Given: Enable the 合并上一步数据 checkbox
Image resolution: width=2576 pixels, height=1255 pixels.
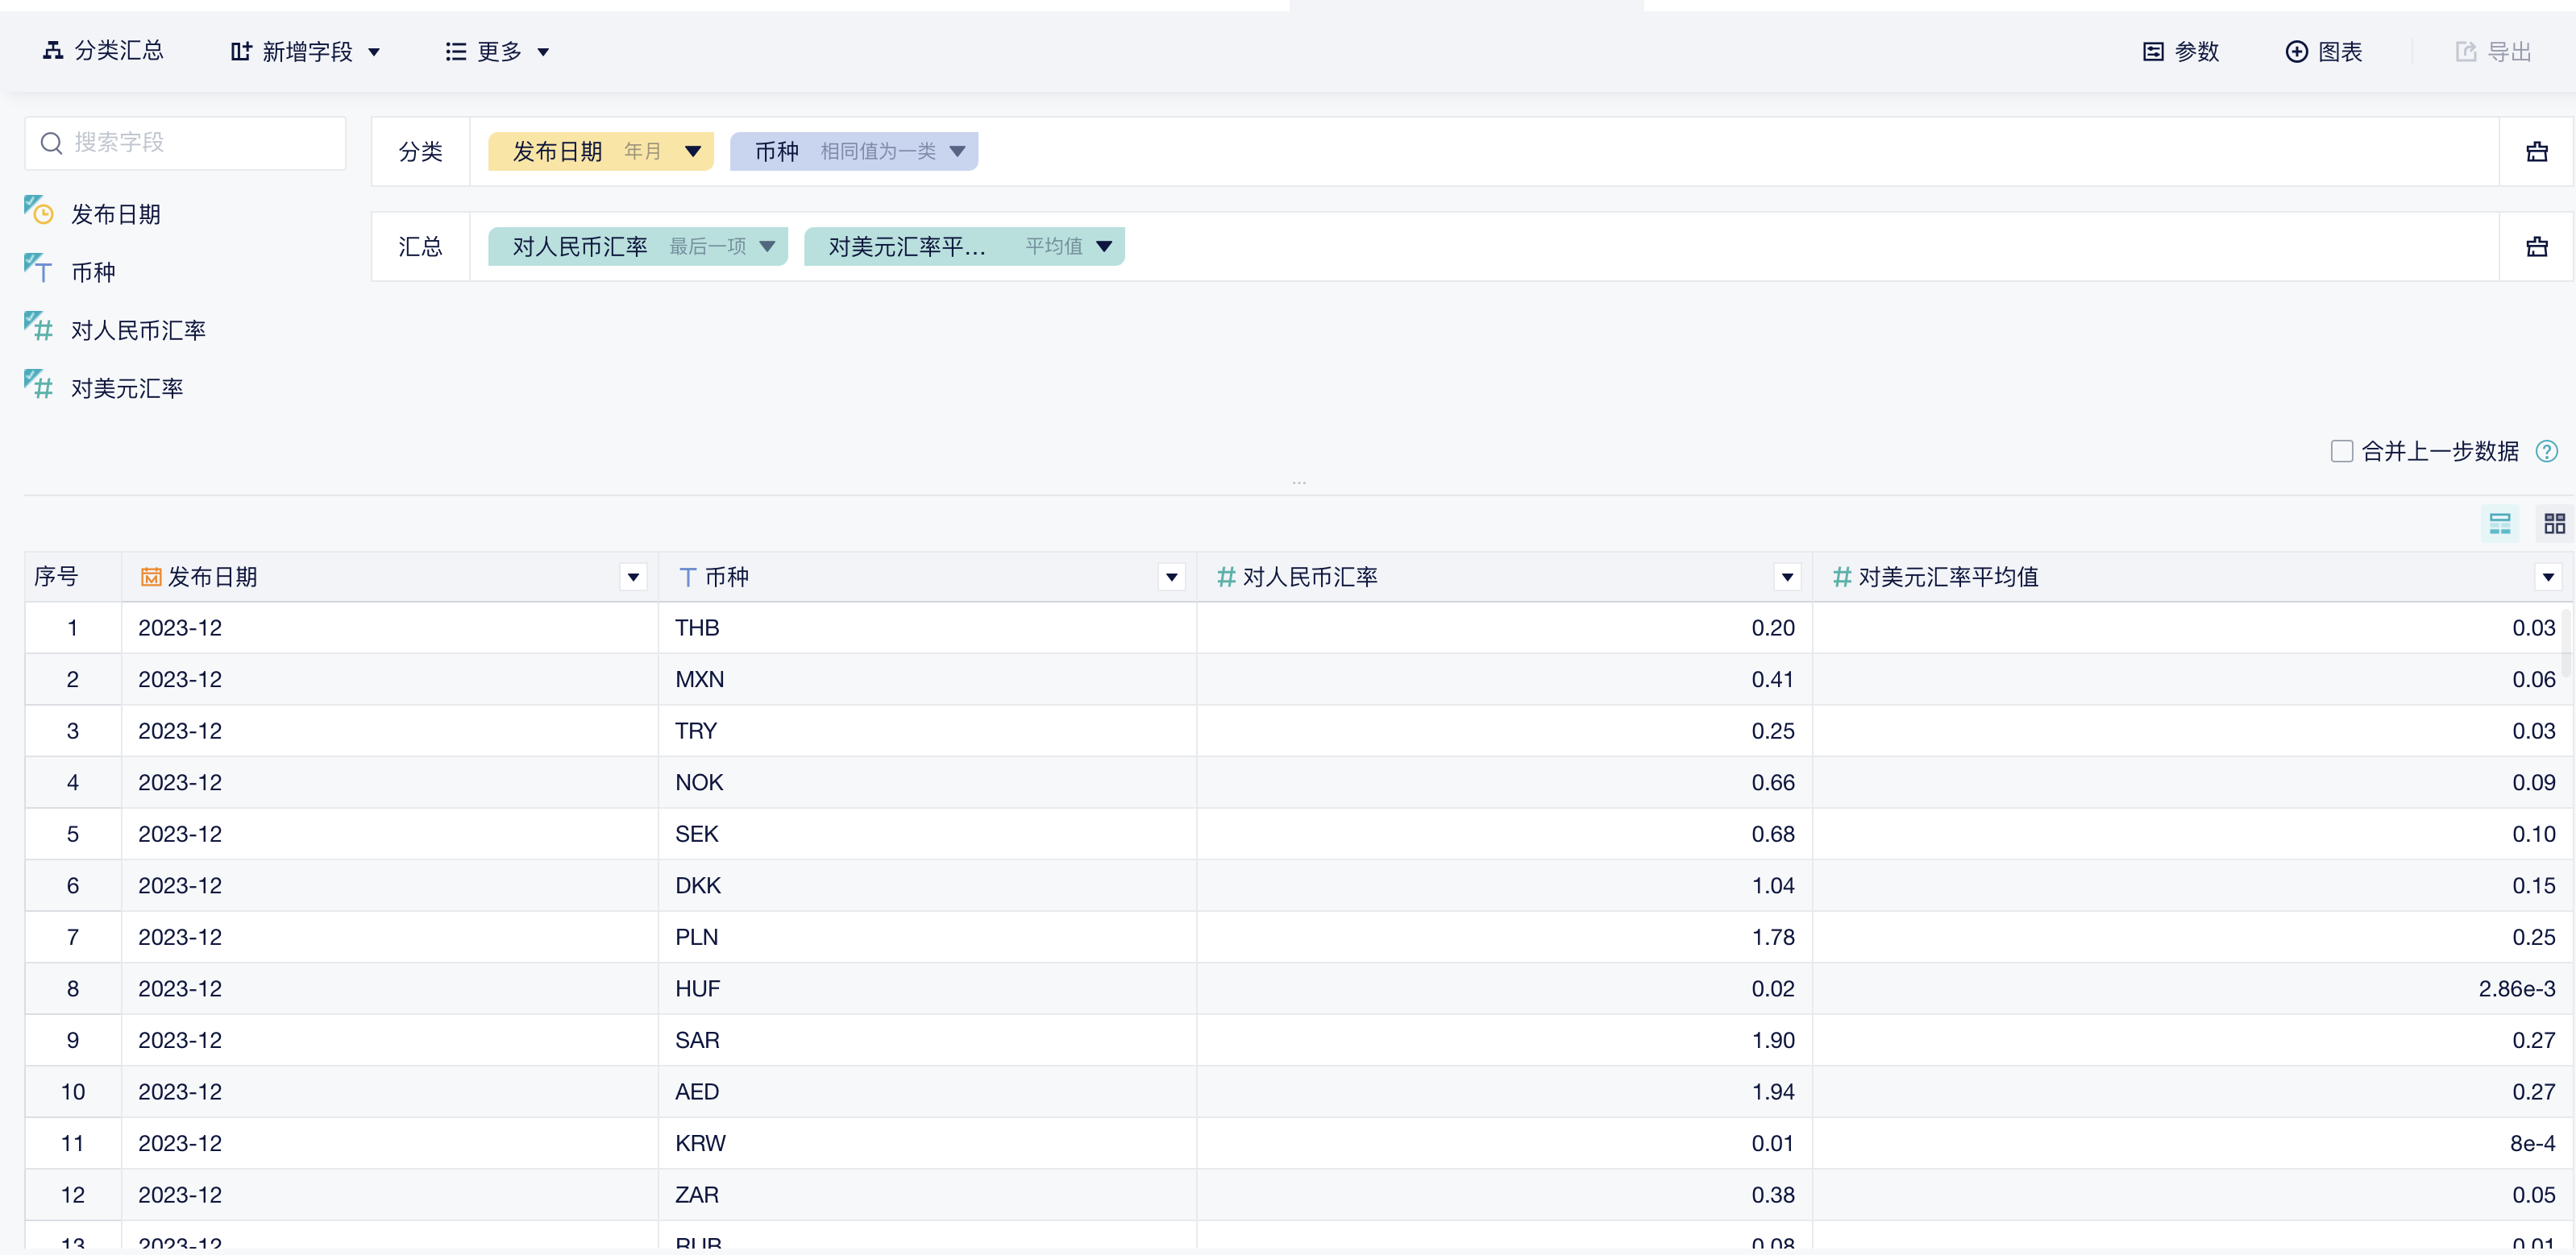Looking at the screenshot, I should 2341,452.
